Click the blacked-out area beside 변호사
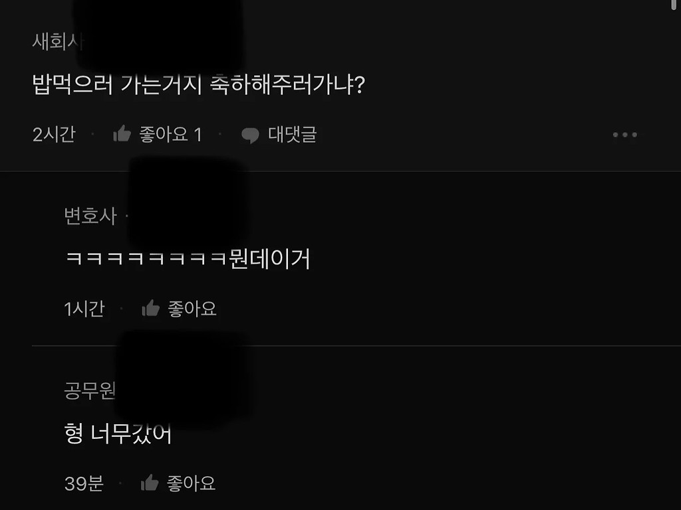This screenshot has height=510, width=681. 188,204
